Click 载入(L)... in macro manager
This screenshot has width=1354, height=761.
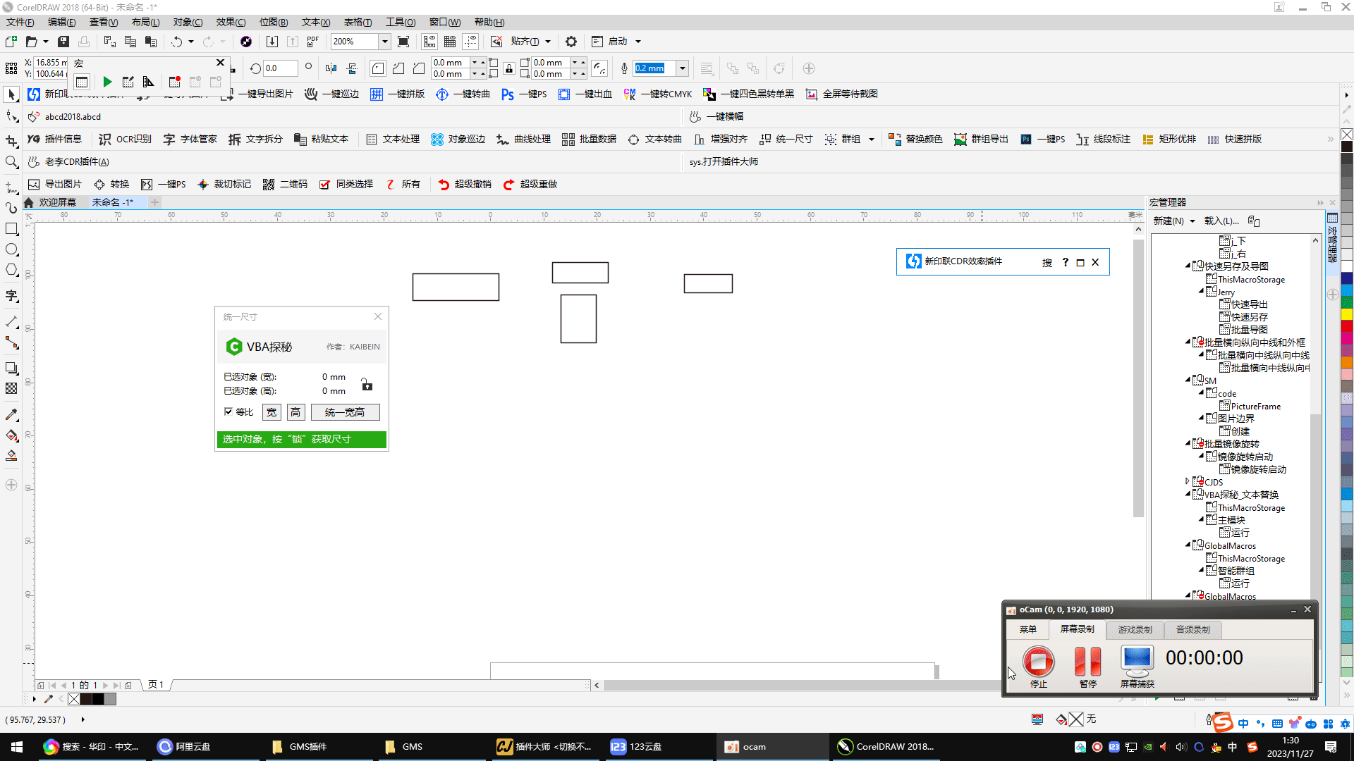click(1221, 221)
